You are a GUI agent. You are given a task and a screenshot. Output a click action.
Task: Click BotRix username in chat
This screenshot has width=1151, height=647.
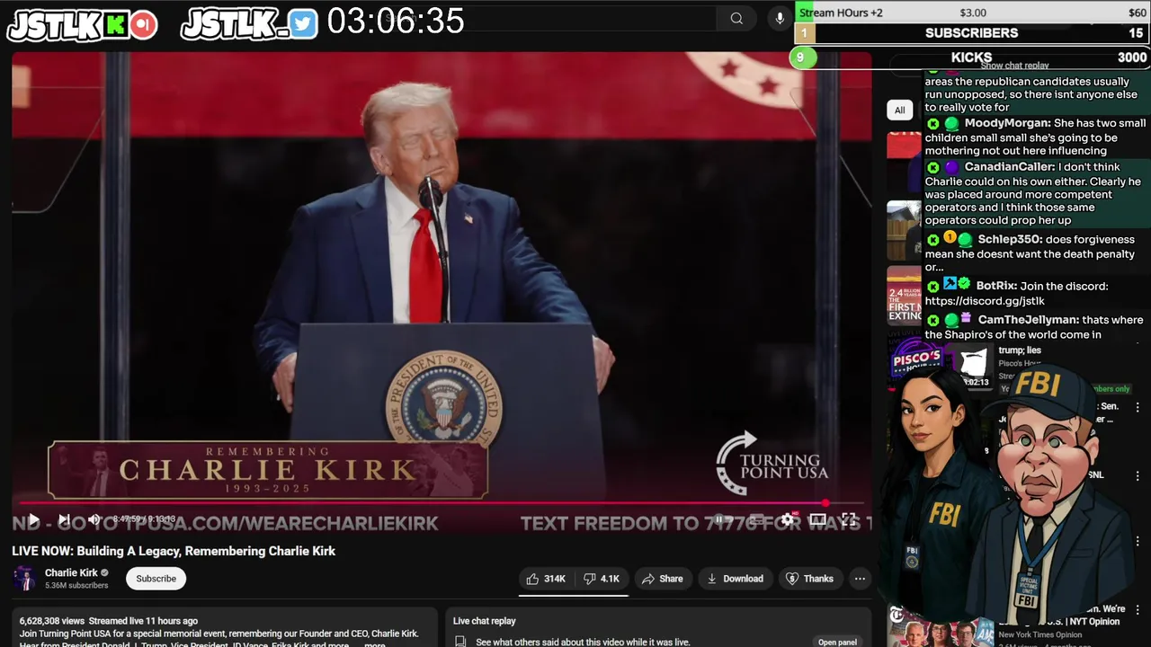coord(995,287)
